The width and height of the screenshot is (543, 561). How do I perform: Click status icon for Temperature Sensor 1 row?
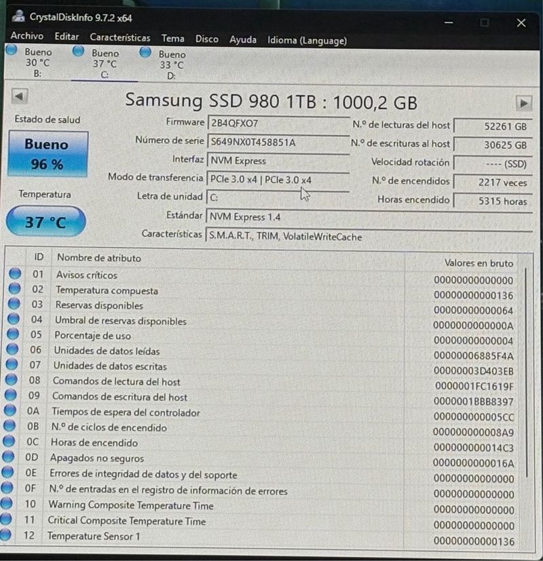(x=5, y=535)
